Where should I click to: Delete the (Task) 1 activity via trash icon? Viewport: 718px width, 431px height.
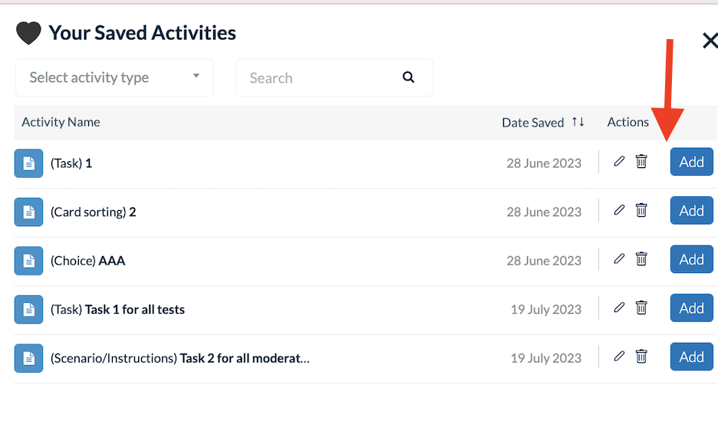(x=641, y=162)
